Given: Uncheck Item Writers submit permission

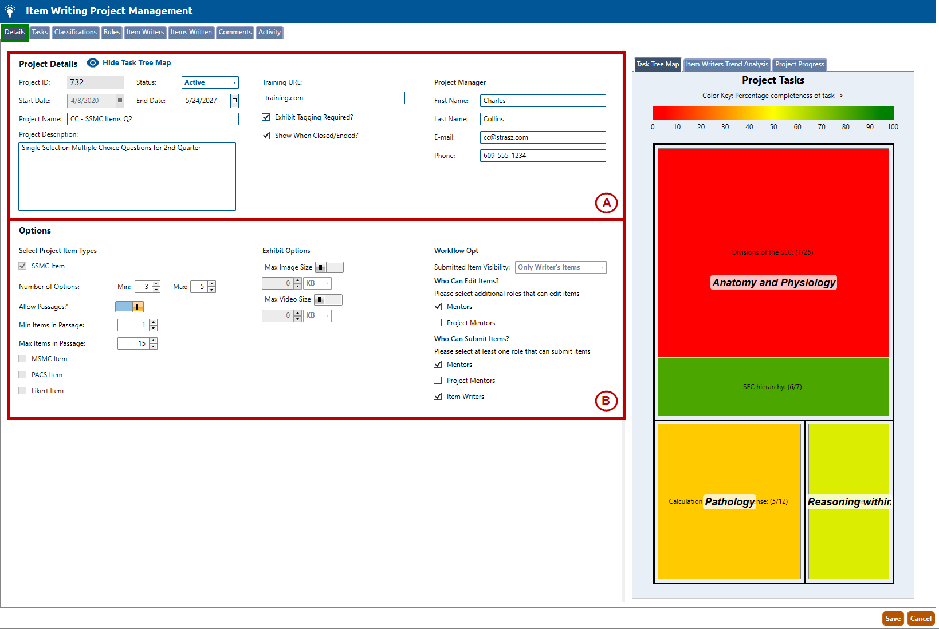Looking at the screenshot, I should pos(438,397).
